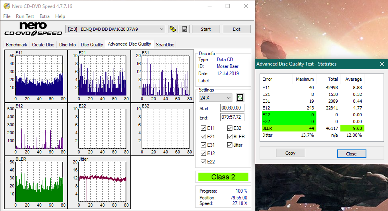Toggle the Jitter checkbox

[x=230, y=145]
